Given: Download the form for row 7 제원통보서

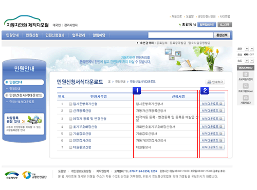Looking at the screenshot, I should (212, 147).
